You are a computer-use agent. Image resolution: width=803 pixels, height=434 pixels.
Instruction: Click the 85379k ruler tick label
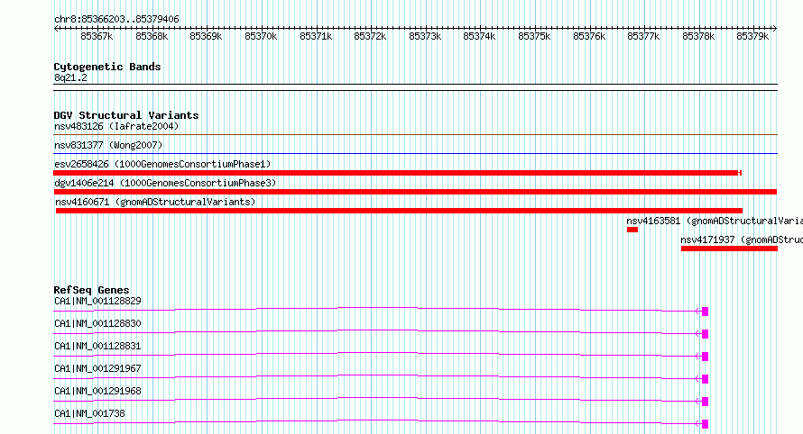coord(752,36)
